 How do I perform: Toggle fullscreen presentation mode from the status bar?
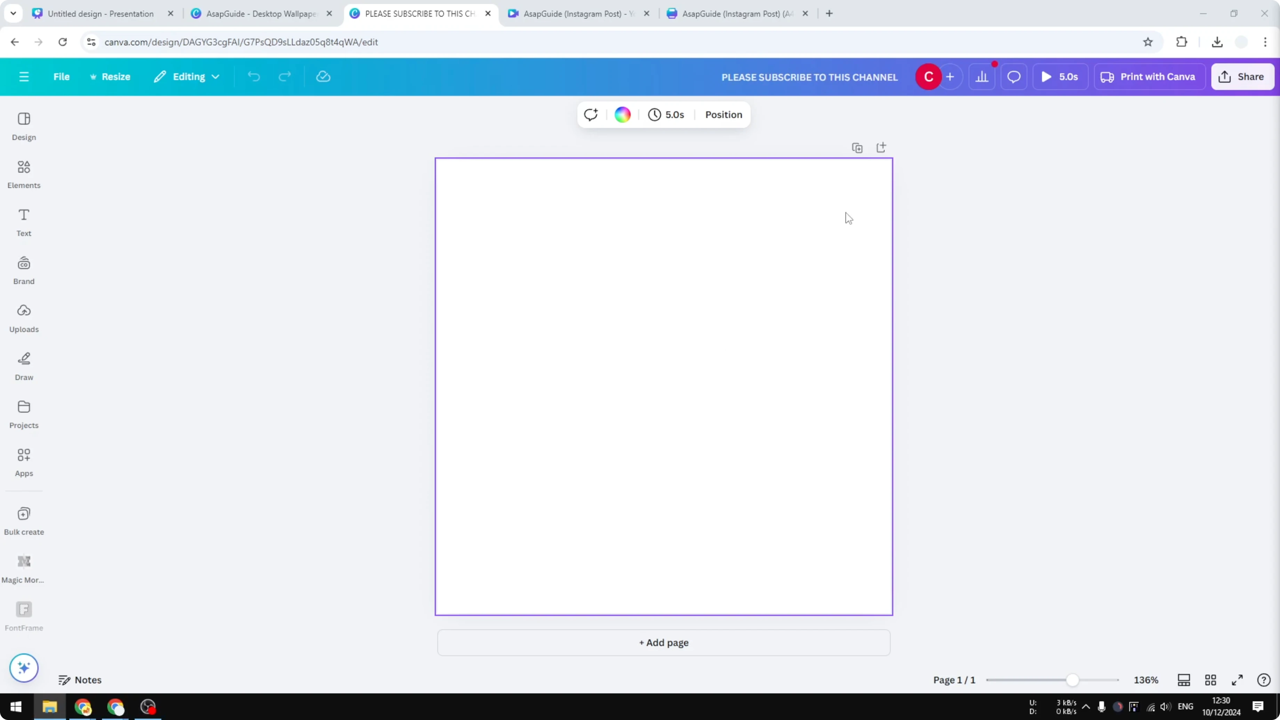pos(1237,680)
